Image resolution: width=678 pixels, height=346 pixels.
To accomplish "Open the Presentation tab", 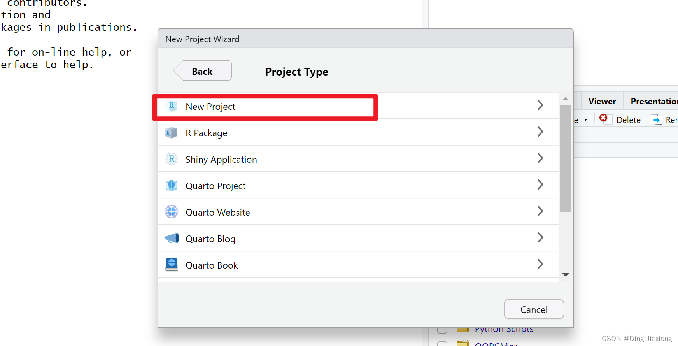I will 653,102.
